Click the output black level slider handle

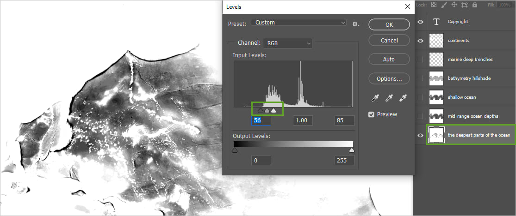(x=235, y=150)
